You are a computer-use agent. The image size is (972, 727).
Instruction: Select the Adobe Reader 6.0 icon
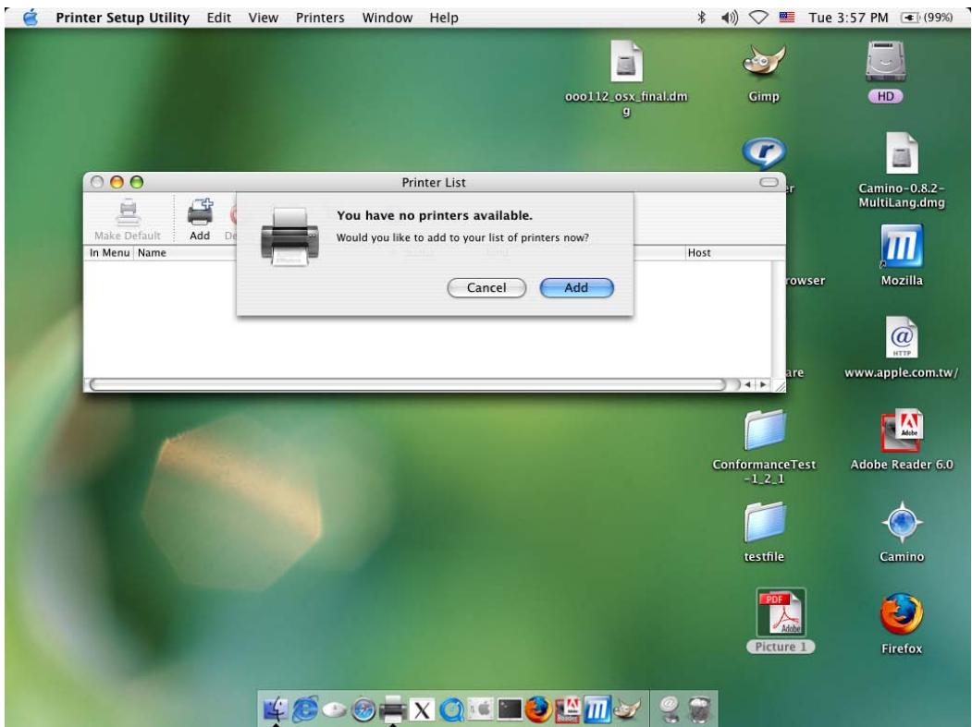coord(902,440)
